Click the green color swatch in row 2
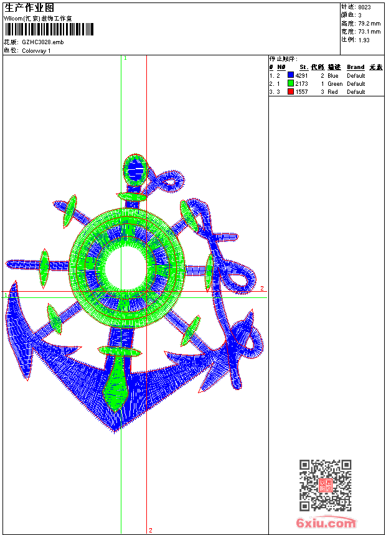 point(291,83)
